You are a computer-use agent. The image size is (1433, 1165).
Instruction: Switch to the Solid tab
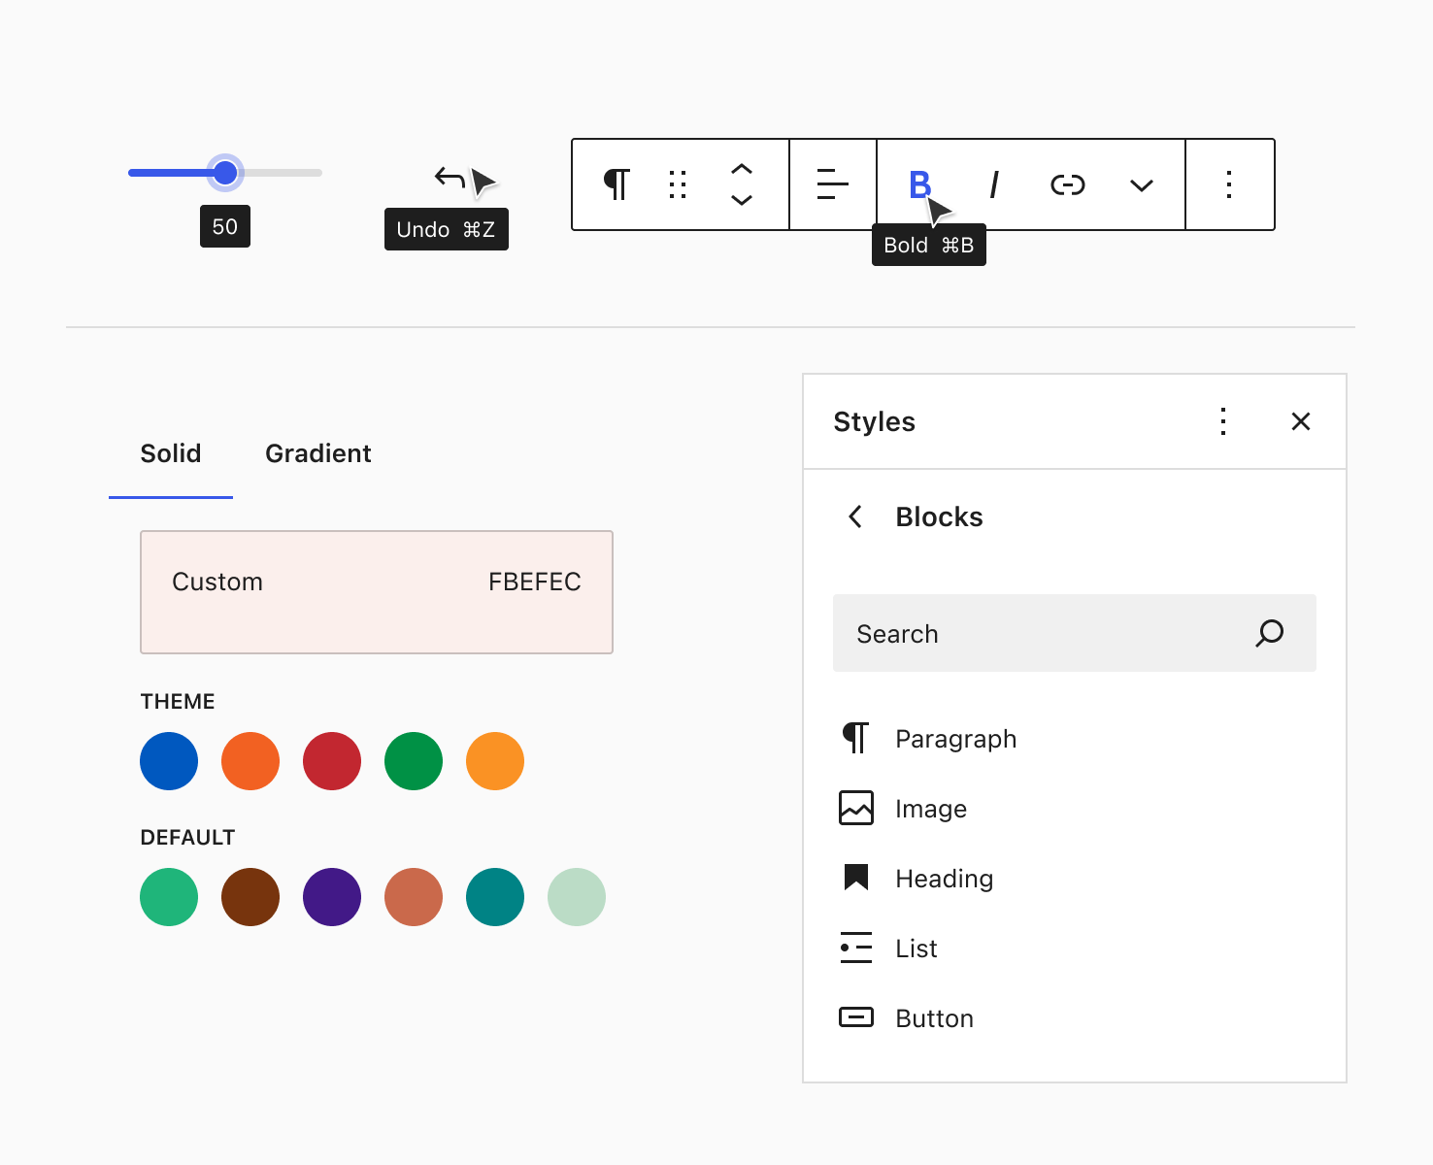coord(171,453)
